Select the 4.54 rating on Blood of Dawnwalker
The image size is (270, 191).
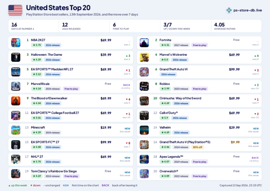point(37,103)
